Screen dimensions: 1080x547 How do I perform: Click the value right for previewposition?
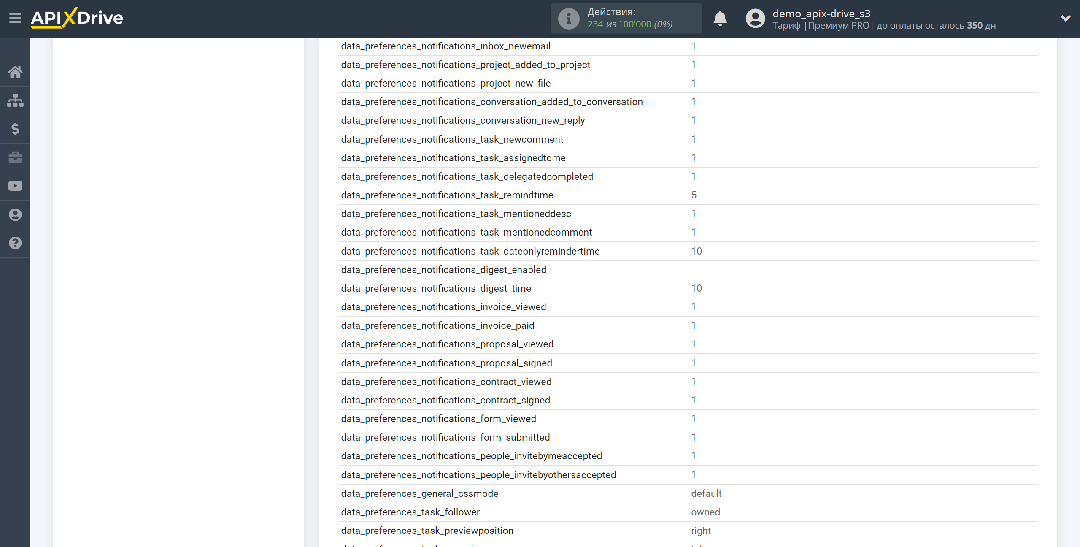pyautogui.click(x=701, y=531)
